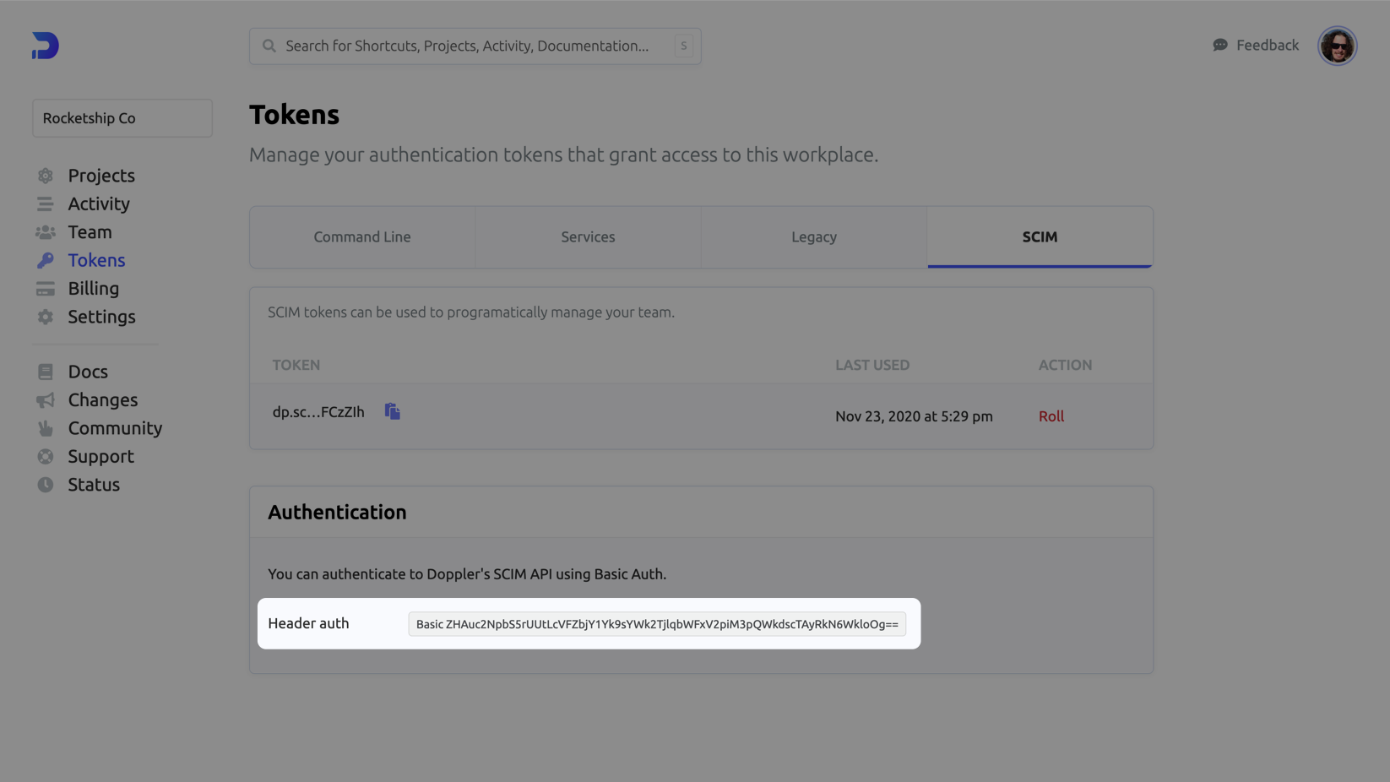
Task: Navigate to Team page
Action: click(x=90, y=232)
